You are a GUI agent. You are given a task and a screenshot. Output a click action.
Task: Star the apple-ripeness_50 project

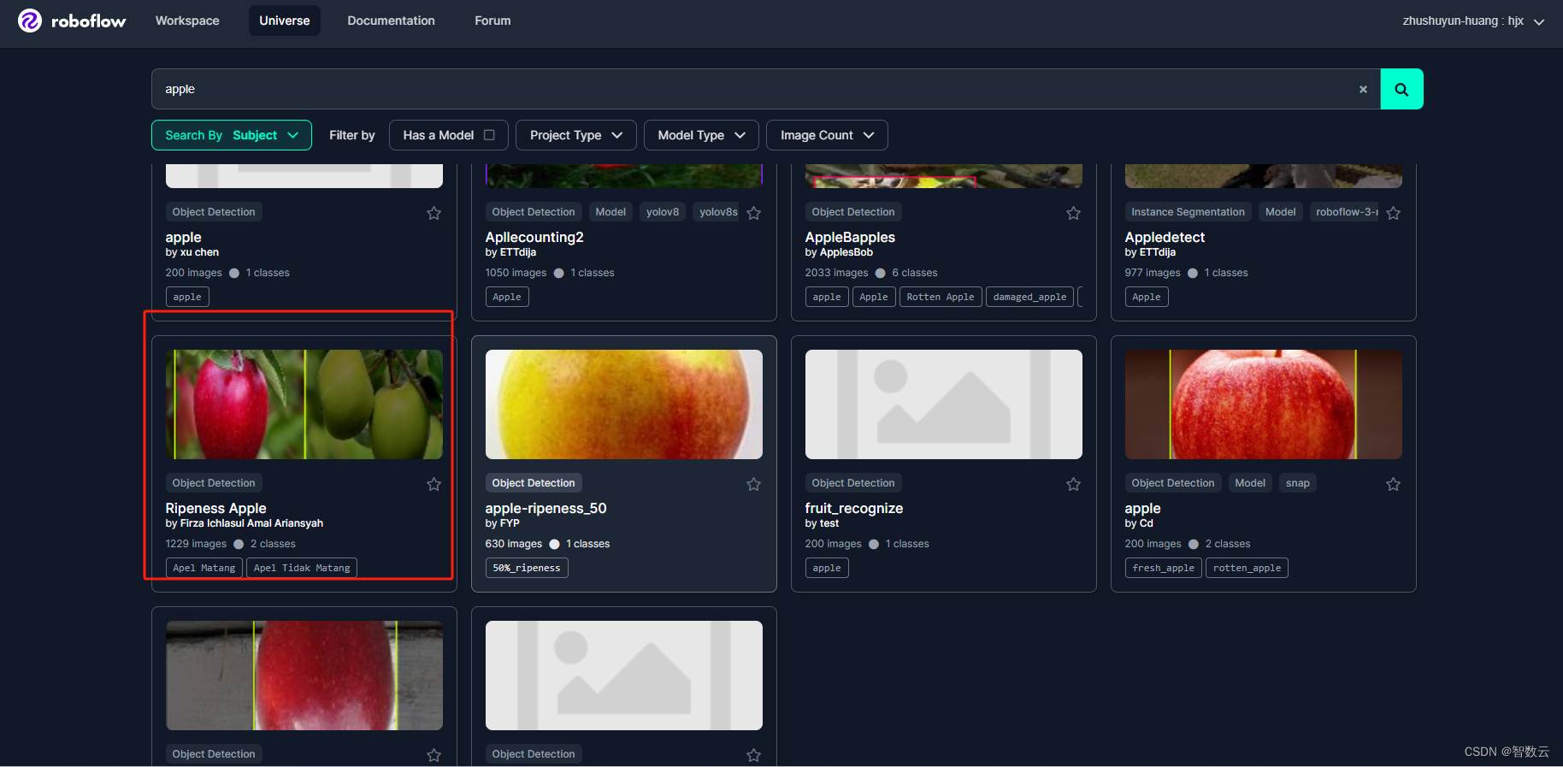click(753, 484)
